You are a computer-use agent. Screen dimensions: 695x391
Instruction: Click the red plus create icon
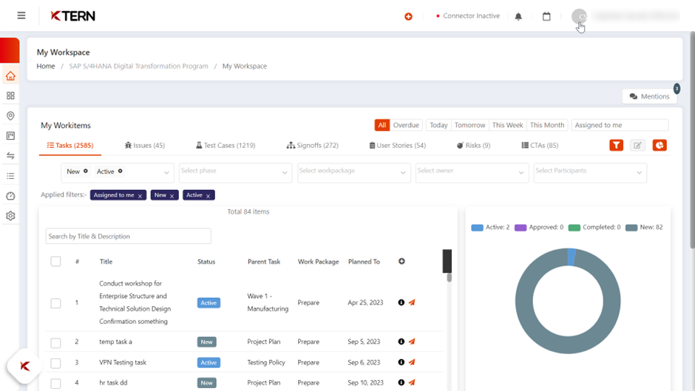408,16
